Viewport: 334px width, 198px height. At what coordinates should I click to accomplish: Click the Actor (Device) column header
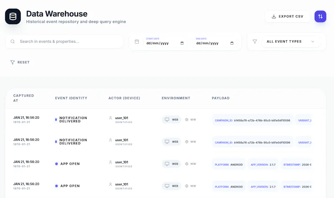click(x=124, y=98)
